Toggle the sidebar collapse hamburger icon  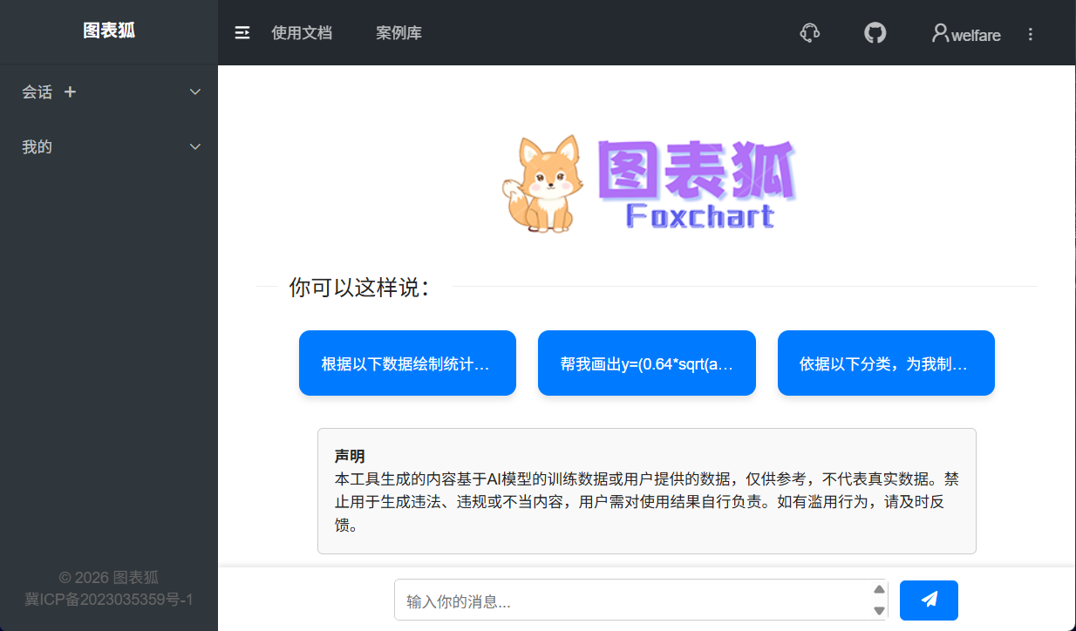(242, 33)
